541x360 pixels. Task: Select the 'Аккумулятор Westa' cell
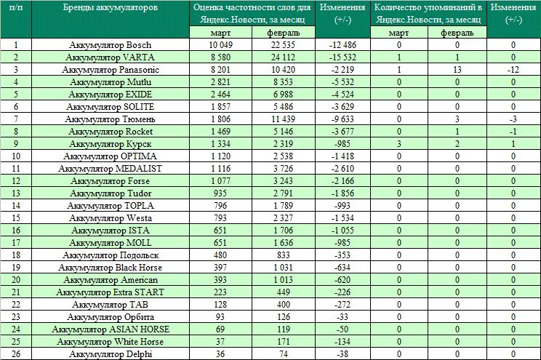click(111, 218)
